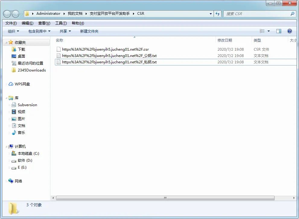299x219 pixels.
Task: Click CSR segment in address path
Action: (141, 14)
